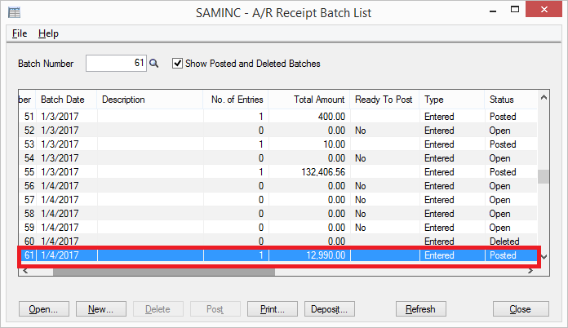
Task: Select batch 57 row number
Action: coord(29,200)
